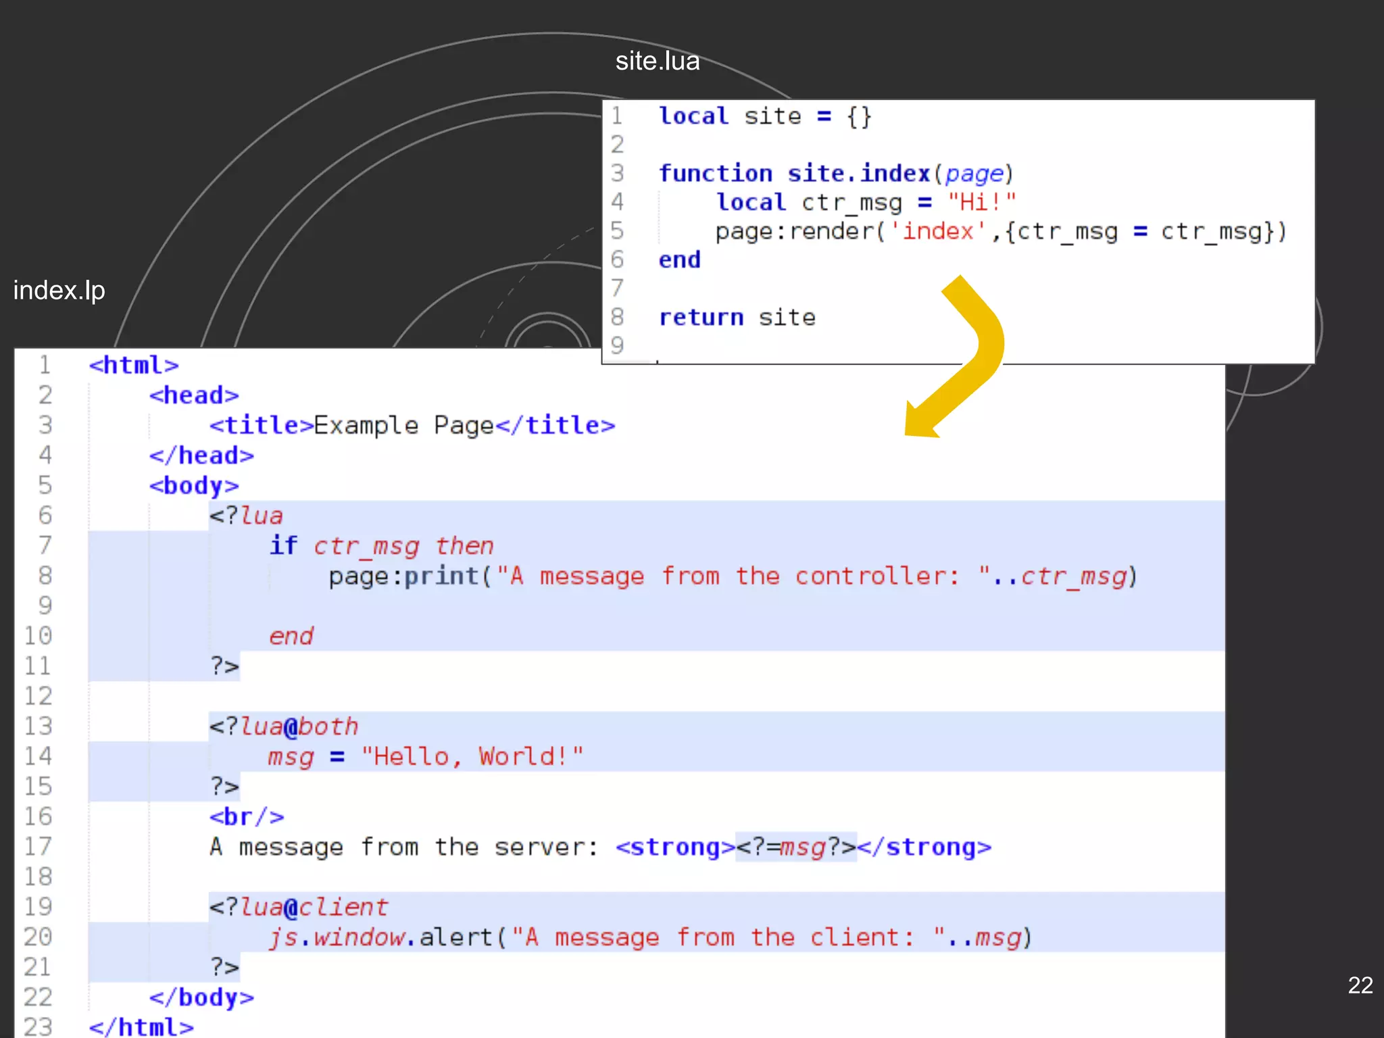Click the "Hi!" string in site.lua

[x=981, y=202]
